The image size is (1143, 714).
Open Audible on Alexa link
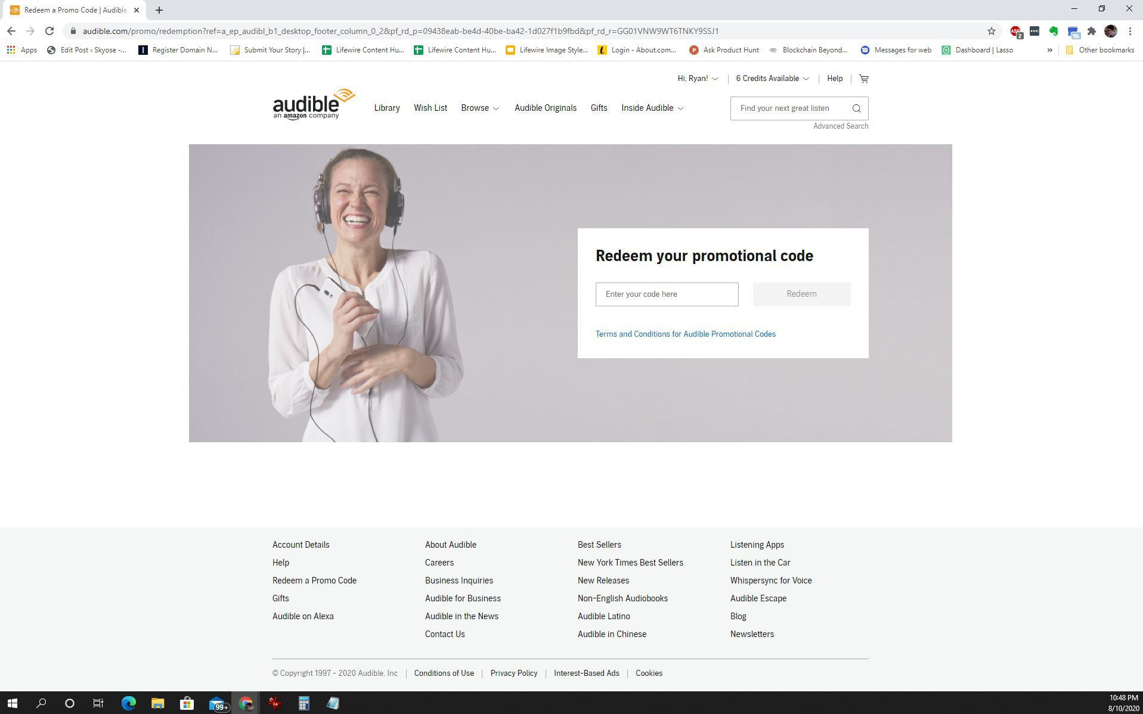[x=303, y=616]
